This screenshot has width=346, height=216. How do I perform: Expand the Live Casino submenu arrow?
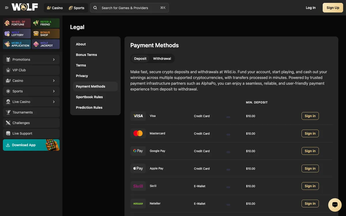point(54,102)
